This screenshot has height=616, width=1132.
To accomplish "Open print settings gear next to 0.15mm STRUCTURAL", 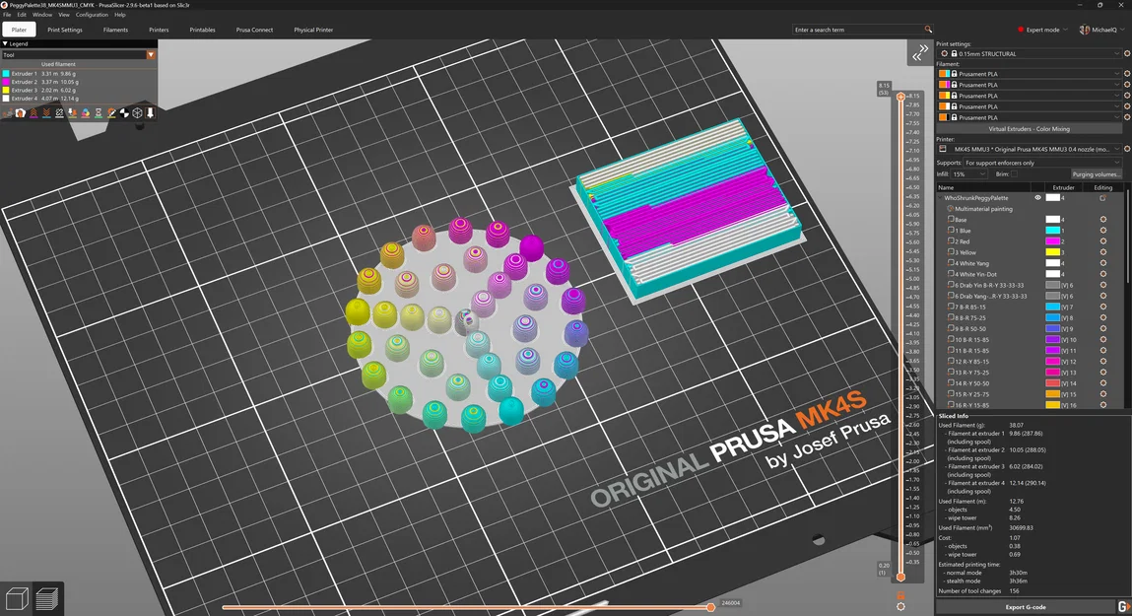I will click(1127, 53).
